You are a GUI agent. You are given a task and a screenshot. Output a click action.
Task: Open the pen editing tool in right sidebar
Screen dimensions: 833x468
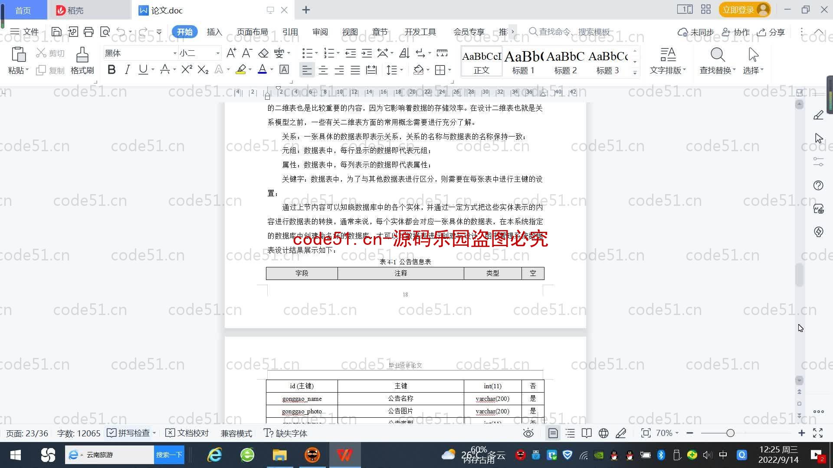click(x=818, y=115)
